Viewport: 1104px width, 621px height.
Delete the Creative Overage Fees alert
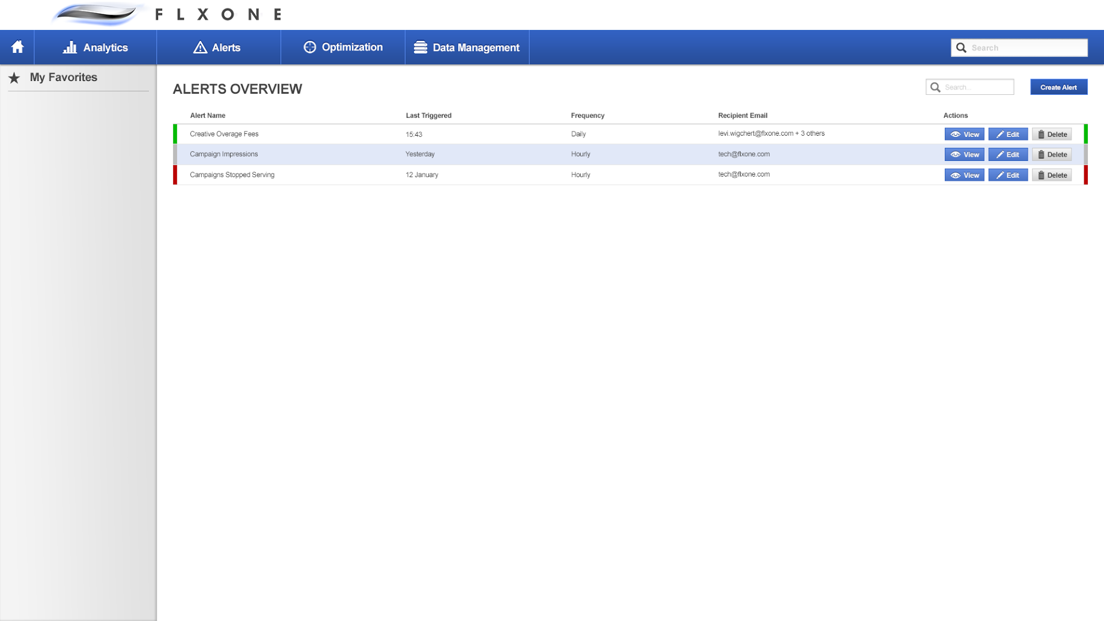click(x=1052, y=135)
